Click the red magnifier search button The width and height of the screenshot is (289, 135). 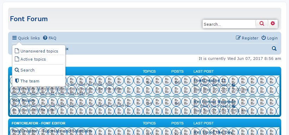point(262,23)
